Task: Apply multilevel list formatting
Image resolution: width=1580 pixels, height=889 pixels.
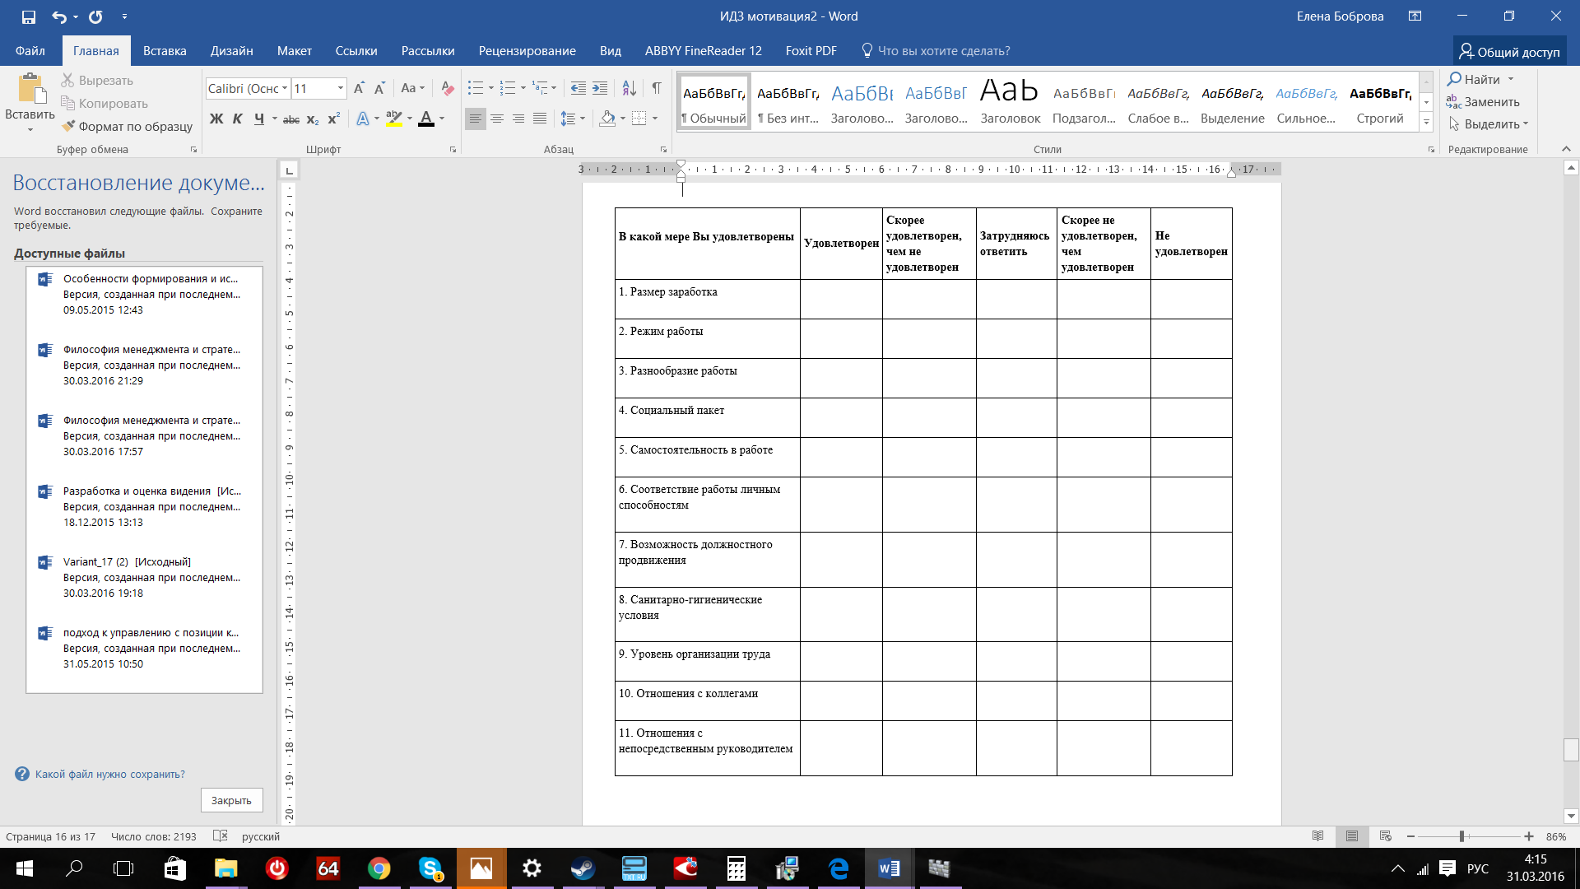Action: [540, 88]
